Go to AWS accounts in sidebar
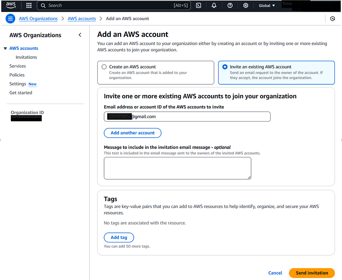 tap(24, 48)
